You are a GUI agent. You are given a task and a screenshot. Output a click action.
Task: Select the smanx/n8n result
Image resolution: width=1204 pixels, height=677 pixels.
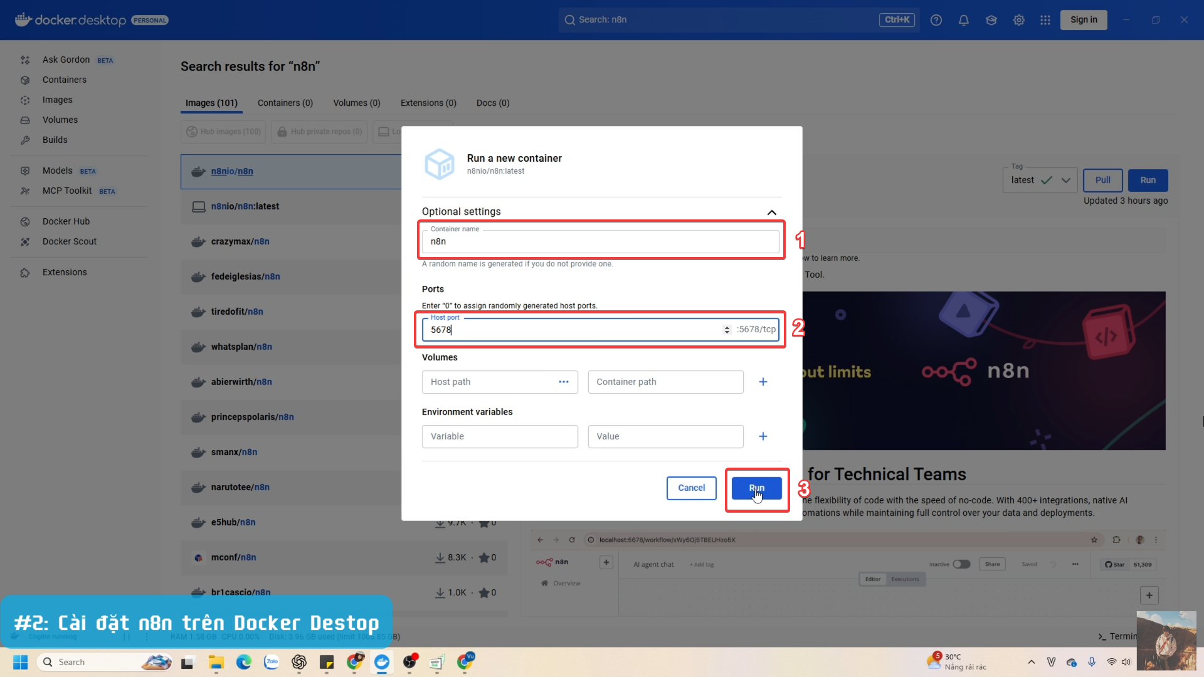[291, 452]
